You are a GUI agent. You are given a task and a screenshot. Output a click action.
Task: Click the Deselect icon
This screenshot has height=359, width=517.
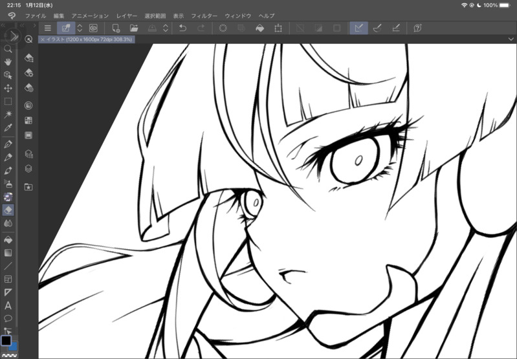click(x=300, y=28)
